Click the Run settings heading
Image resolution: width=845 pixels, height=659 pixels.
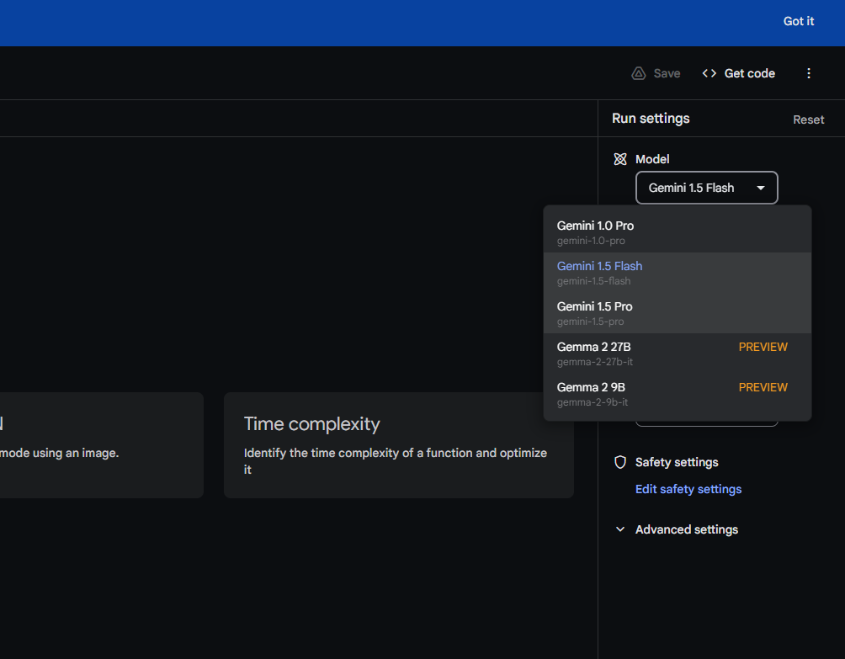651,119
